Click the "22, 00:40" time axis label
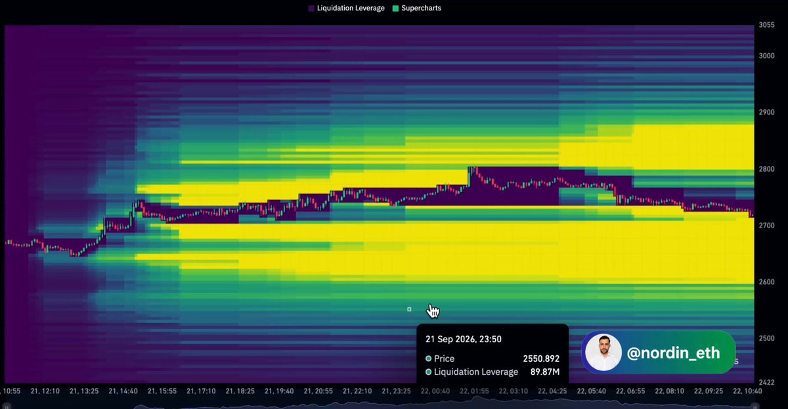 click(435, 391)
